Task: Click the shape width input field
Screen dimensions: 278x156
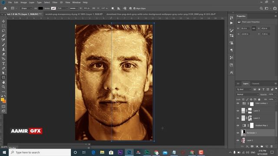Action: click(87, 8)
